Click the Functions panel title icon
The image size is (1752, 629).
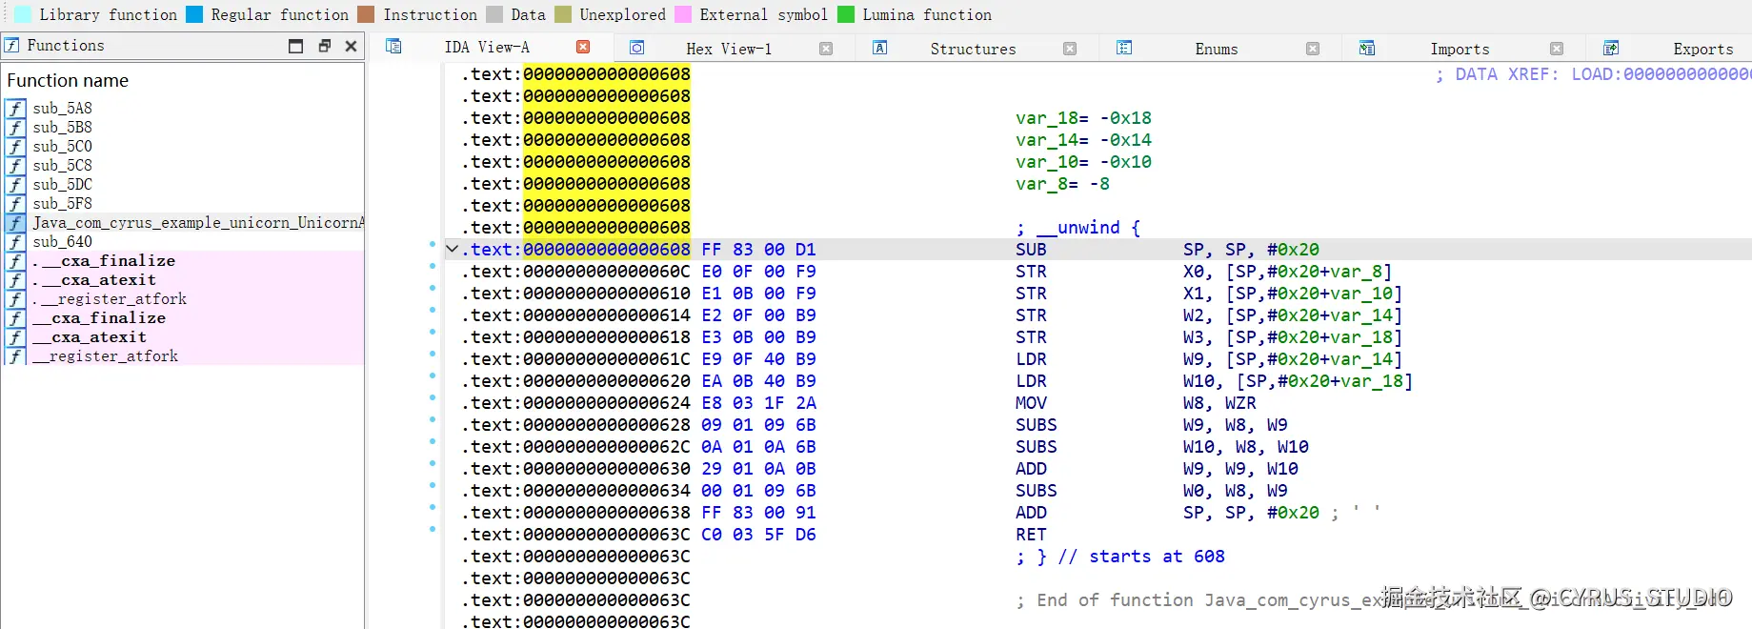point(11,45)
